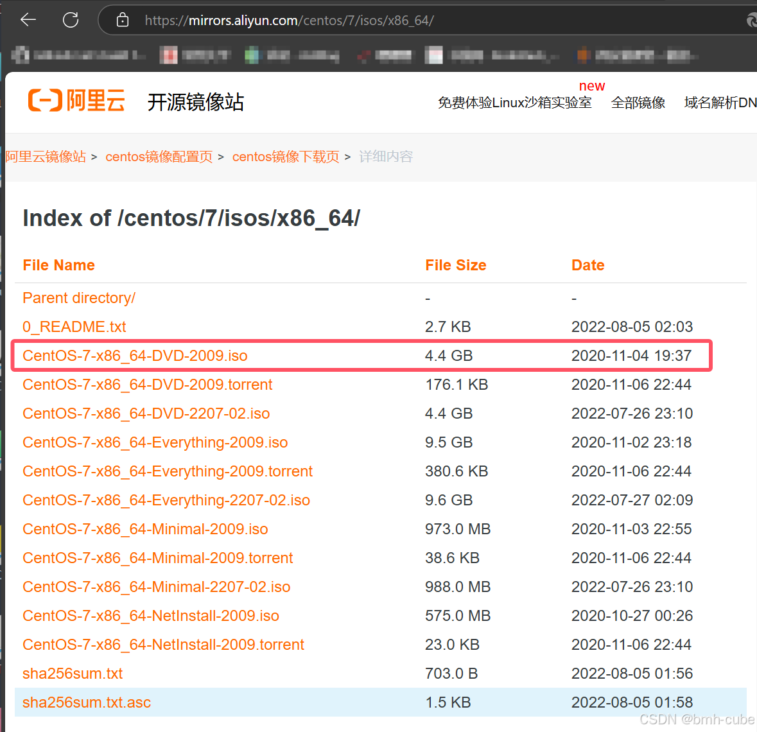The image size is (757, 732).
Task: Select the 23.0 KB size cell
Action: [x=453, y=645]
